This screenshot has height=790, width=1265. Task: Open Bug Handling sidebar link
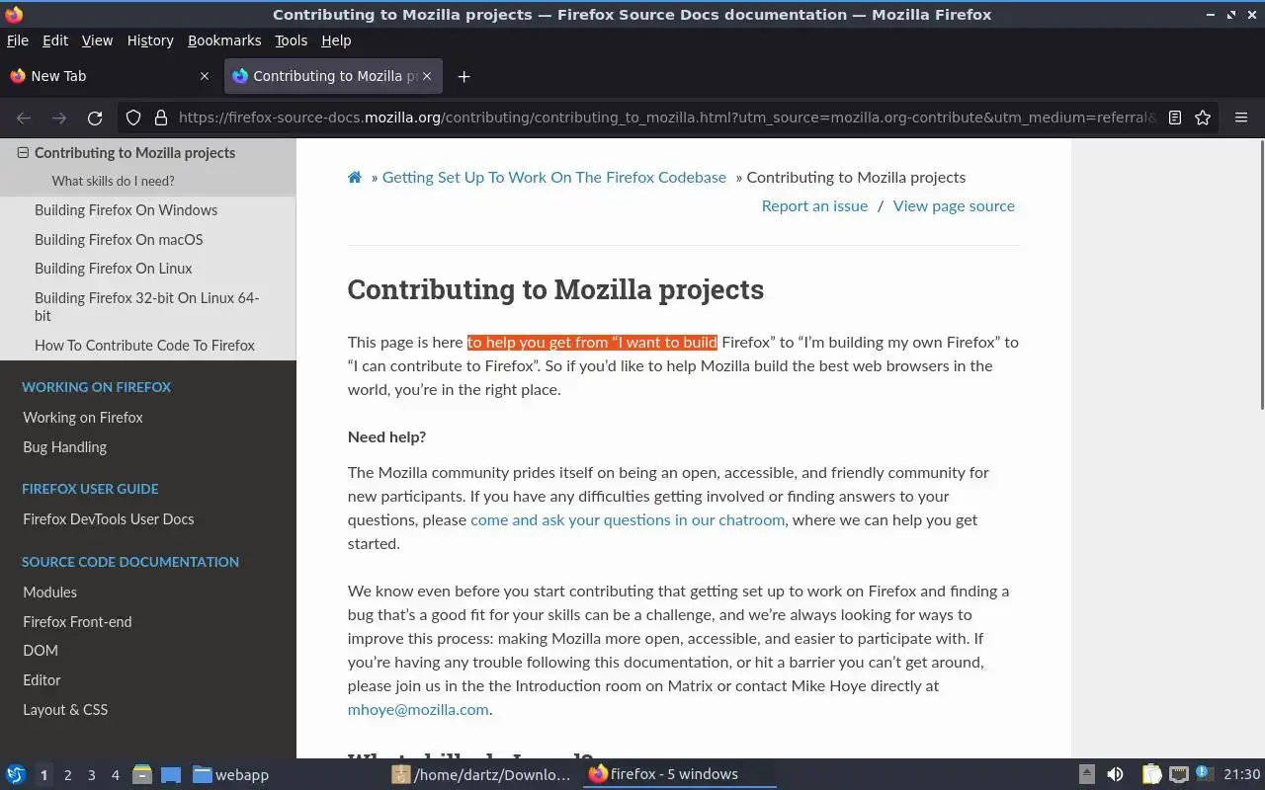point(64,447)
